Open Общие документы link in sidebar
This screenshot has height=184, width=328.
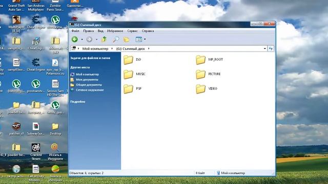pos(86,85)
